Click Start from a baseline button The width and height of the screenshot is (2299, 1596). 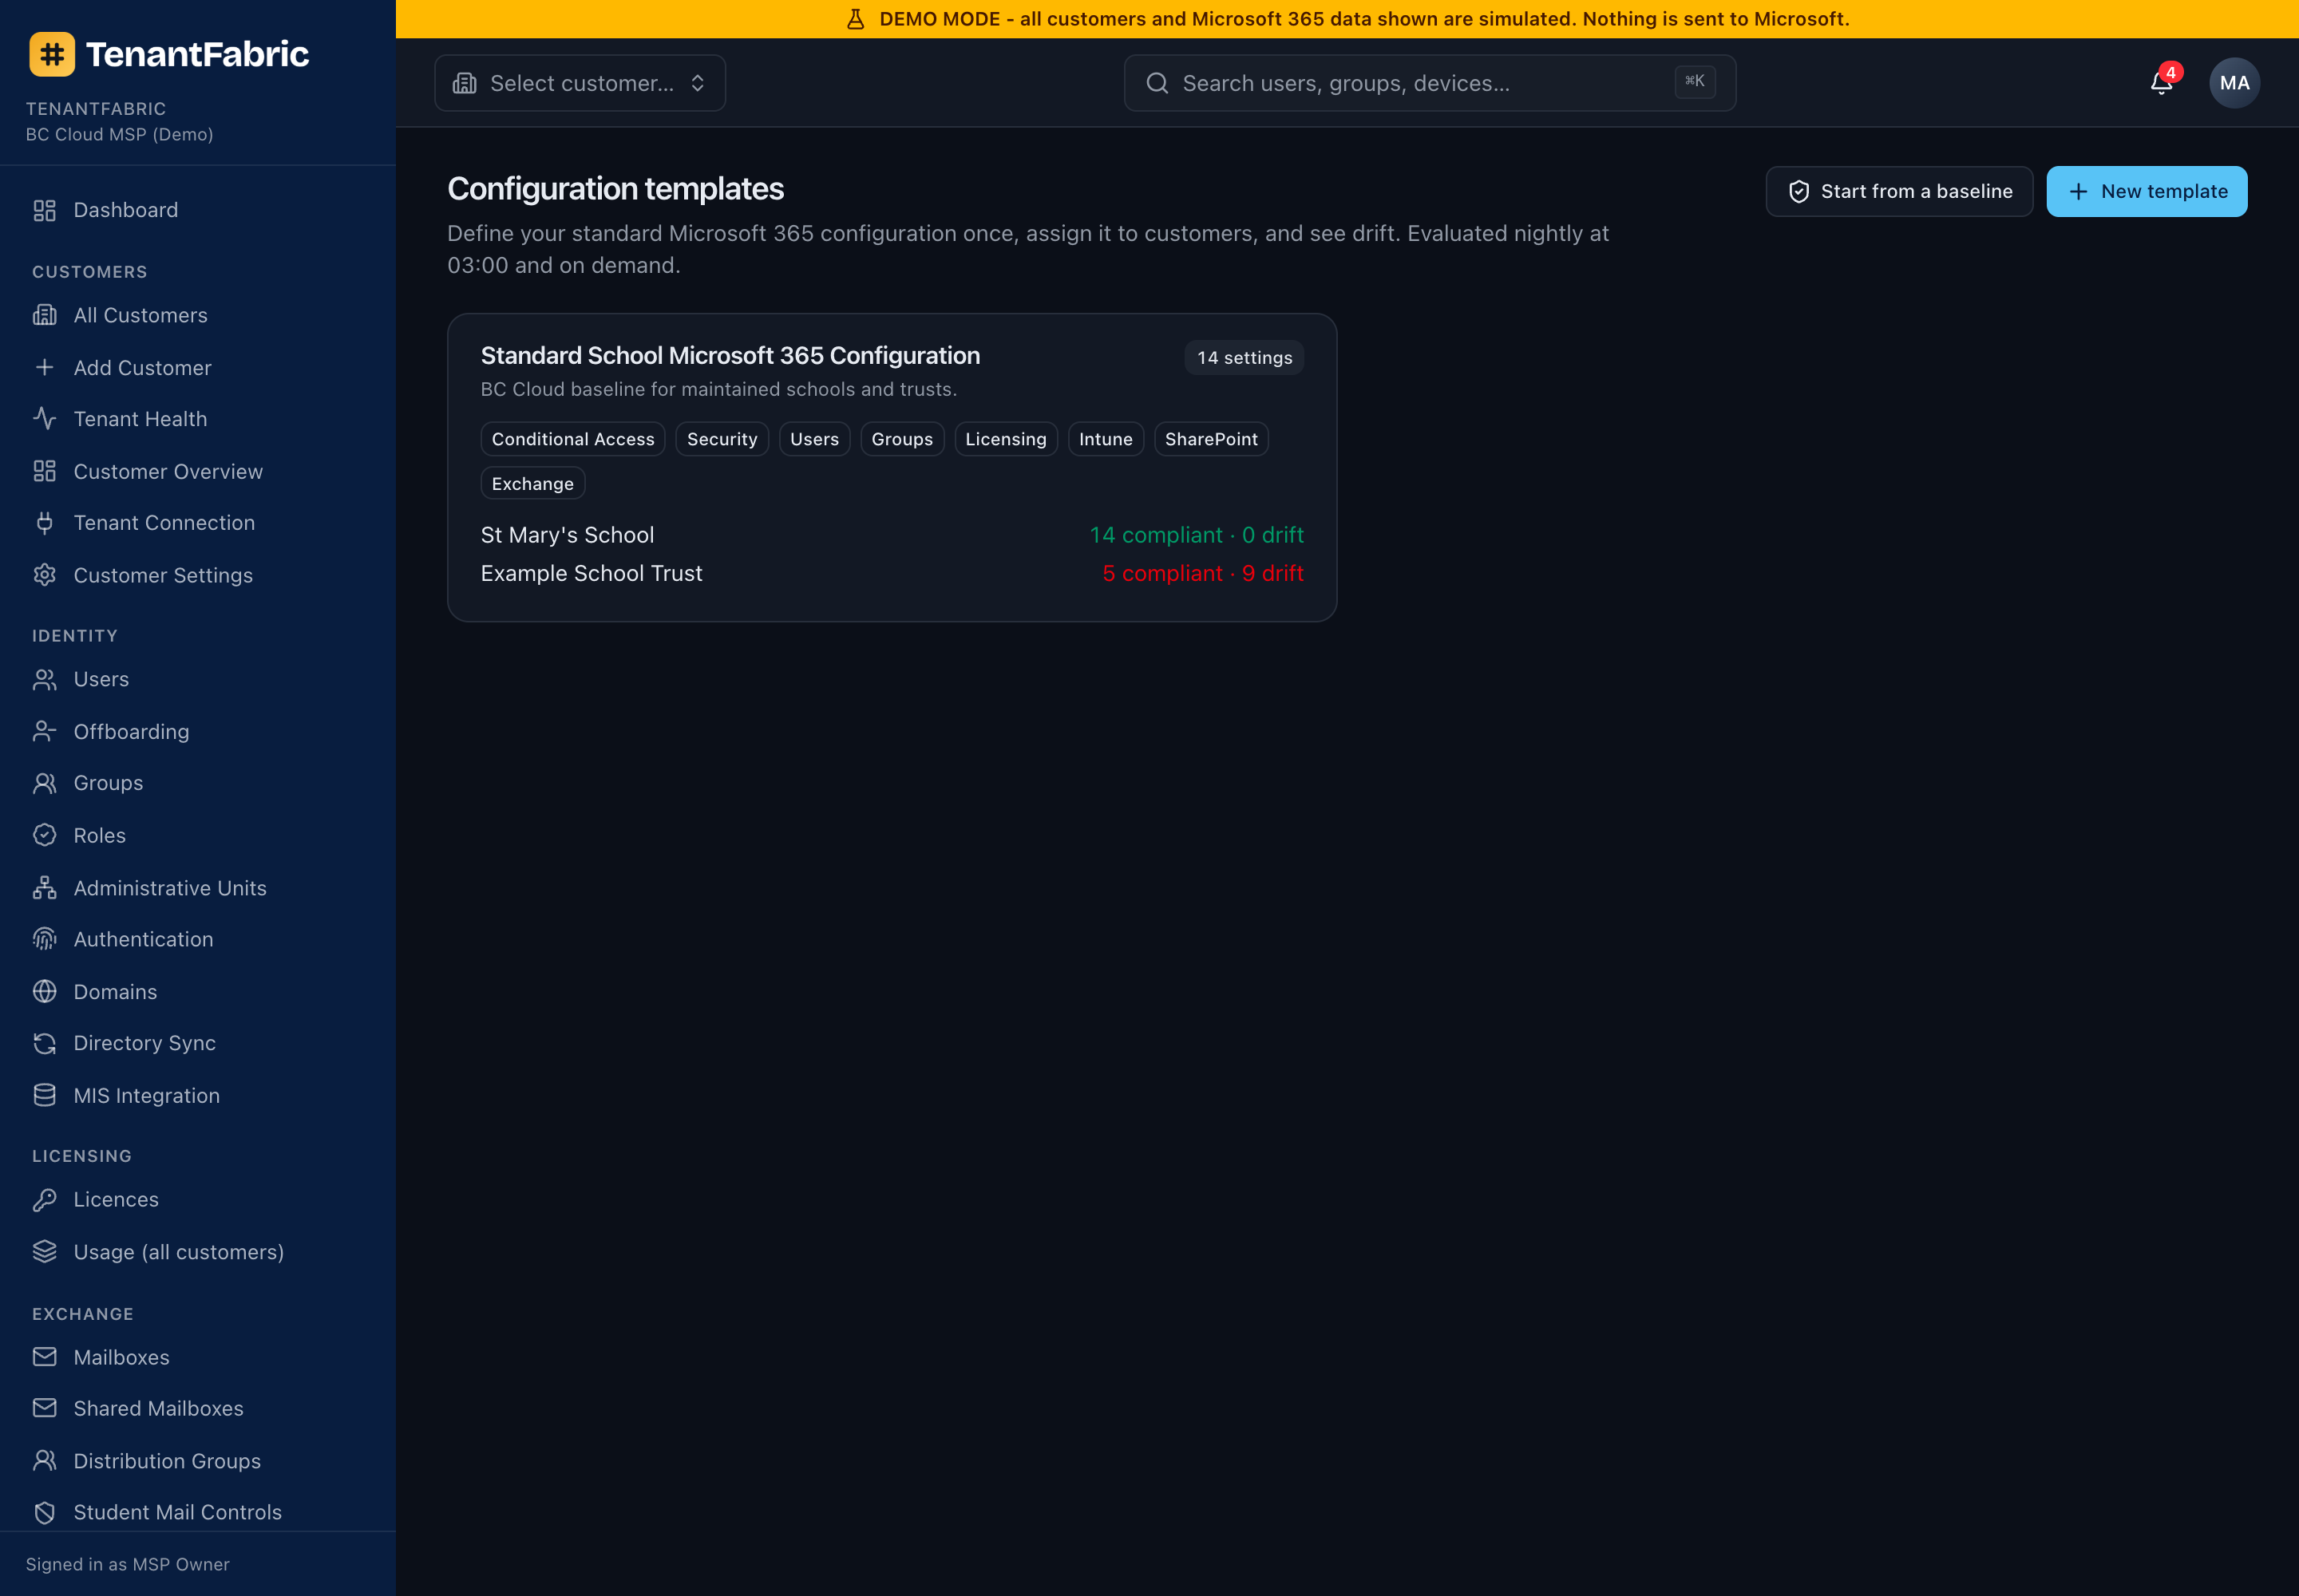pos(1899,191)
